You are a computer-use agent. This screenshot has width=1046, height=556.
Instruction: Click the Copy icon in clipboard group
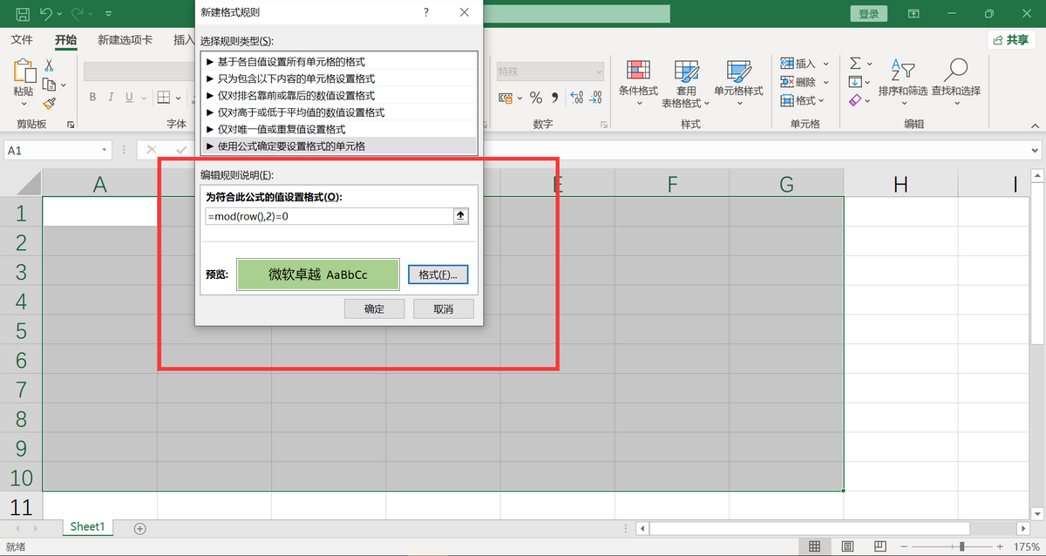(x=49, y=85)
